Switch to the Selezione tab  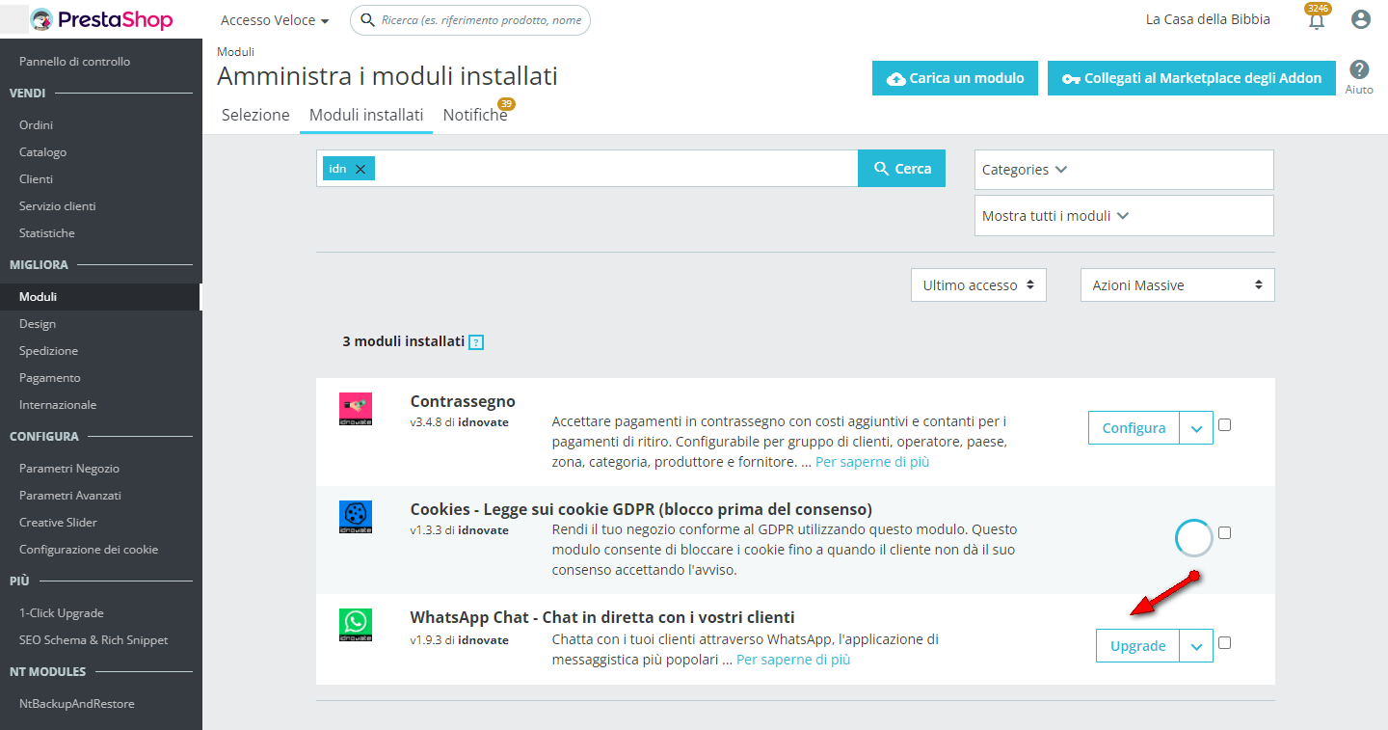255,115
